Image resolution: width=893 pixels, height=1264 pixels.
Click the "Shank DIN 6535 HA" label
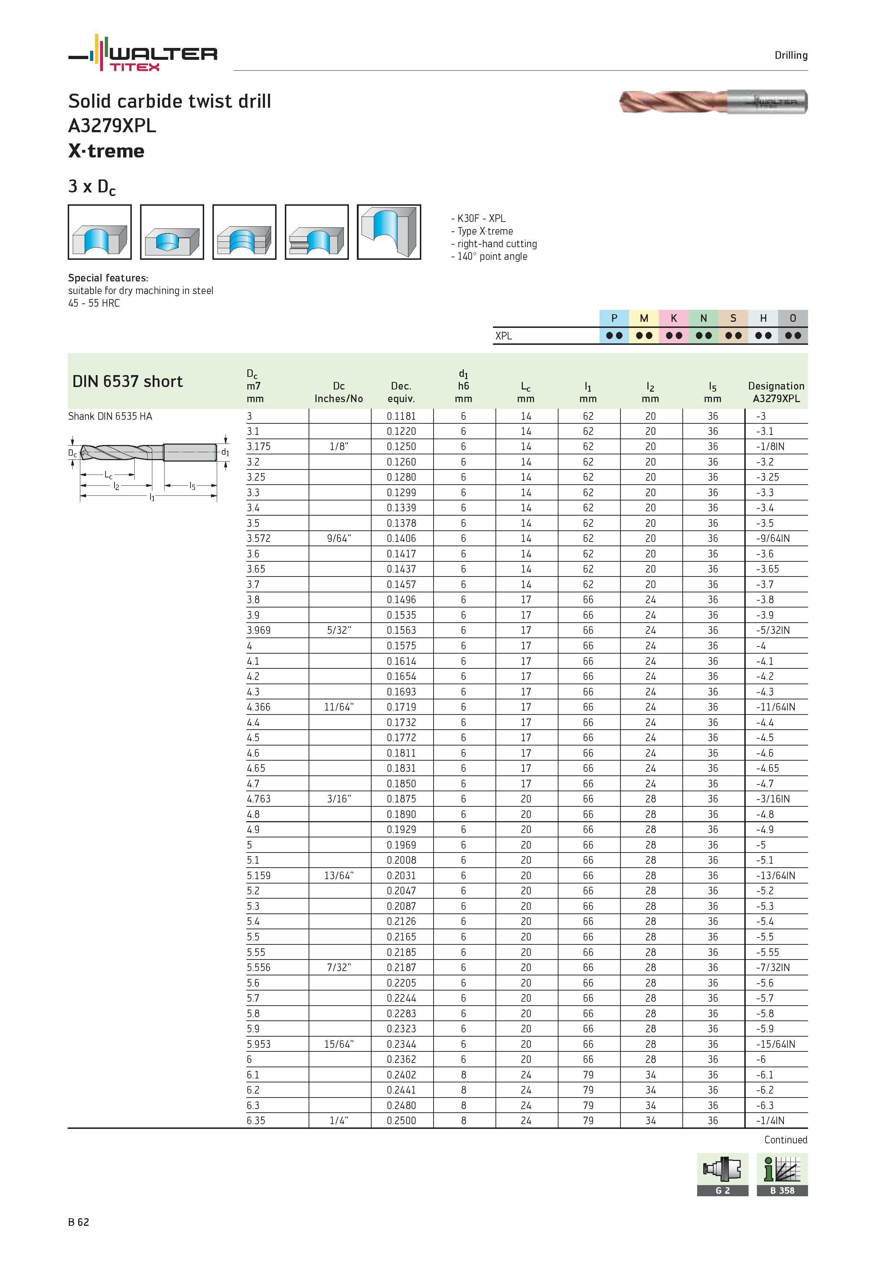pos(110,416)
